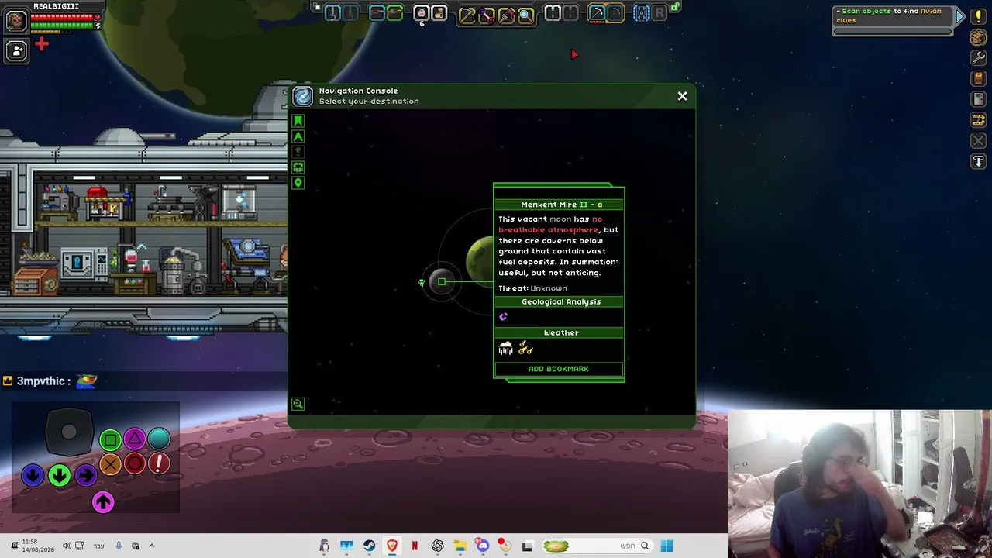Click the player portrait avatar
This screenshot has height=558, width=992.
[15, 21]
